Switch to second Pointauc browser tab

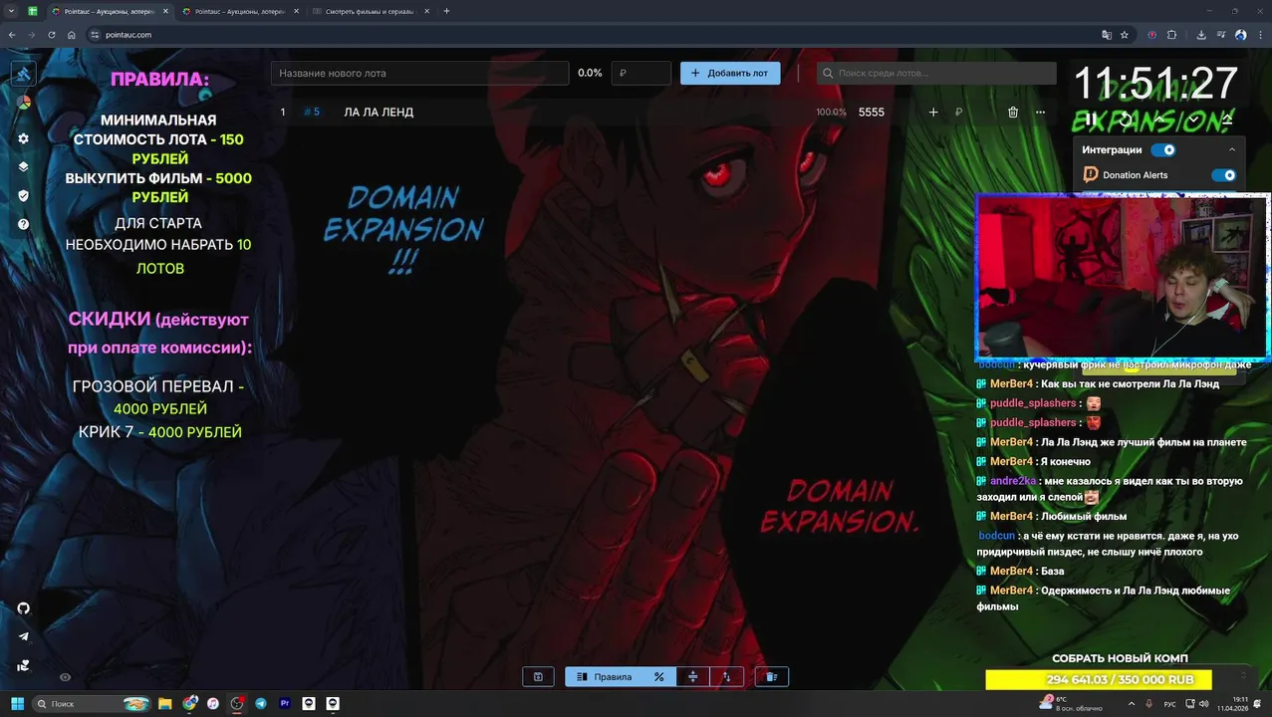pos(237,11)
